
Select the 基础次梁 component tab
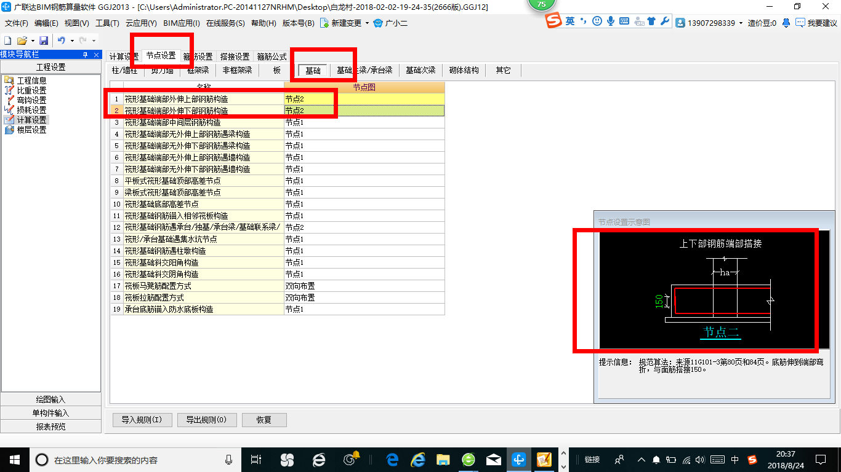420,70
